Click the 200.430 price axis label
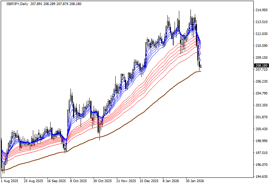Viewport: 270px width, 185px height. click(x=261, y=129)
